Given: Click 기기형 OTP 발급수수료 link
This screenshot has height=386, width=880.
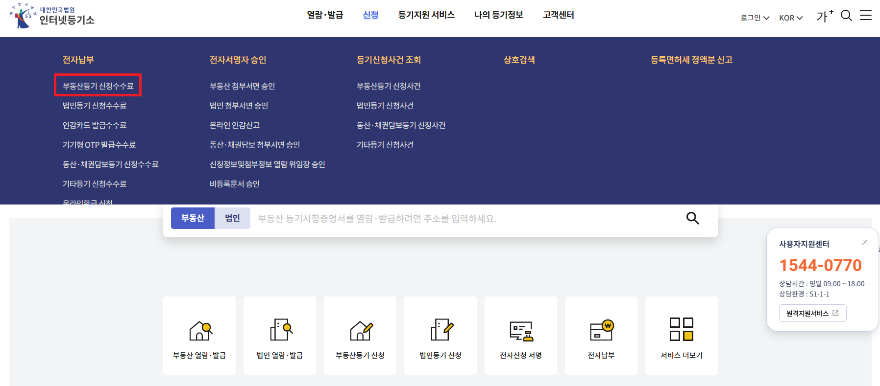Looking at the screenshot, I should (x=99, y=145).
